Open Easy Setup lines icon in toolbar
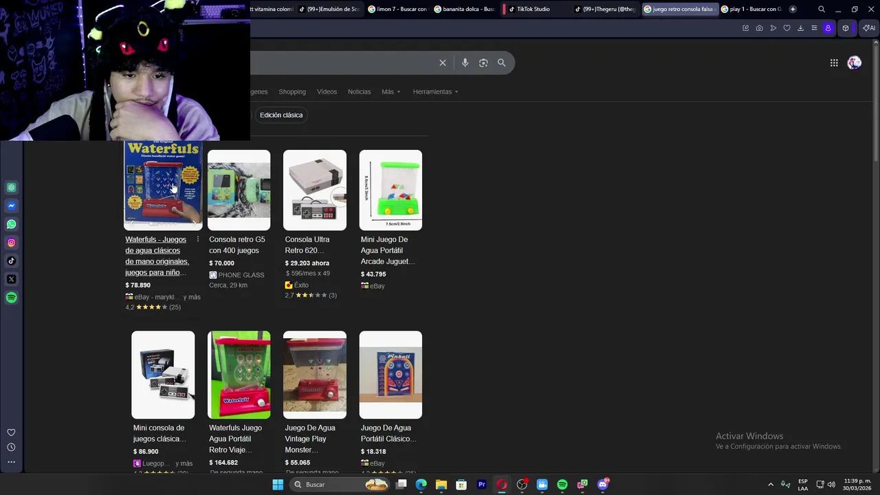 coord(814,28)
